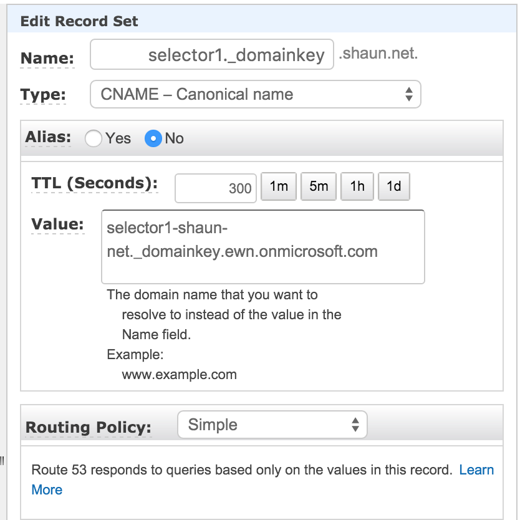The height and width of the screenshot is (520, 520).
Task: Click the Alias label
Action: pos(48,137)
